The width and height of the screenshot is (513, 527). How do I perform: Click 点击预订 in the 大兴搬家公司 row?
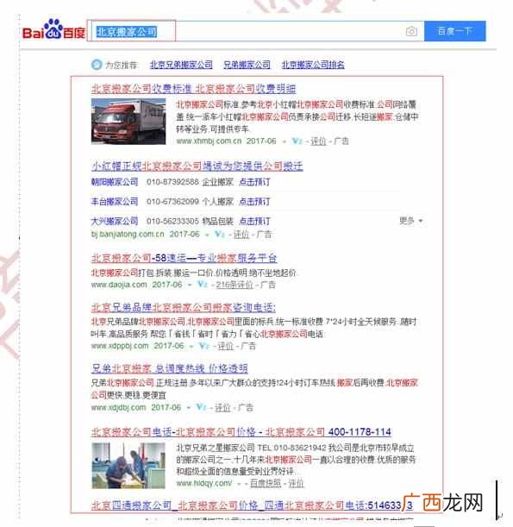[x=254, y=221]
